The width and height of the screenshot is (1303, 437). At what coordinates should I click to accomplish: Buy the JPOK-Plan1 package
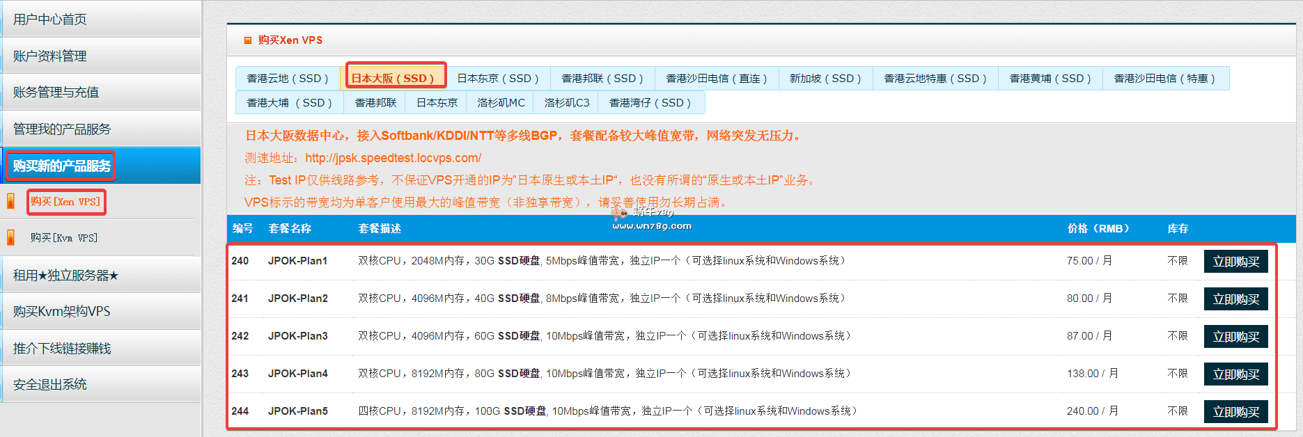(x=1235, y=262)
